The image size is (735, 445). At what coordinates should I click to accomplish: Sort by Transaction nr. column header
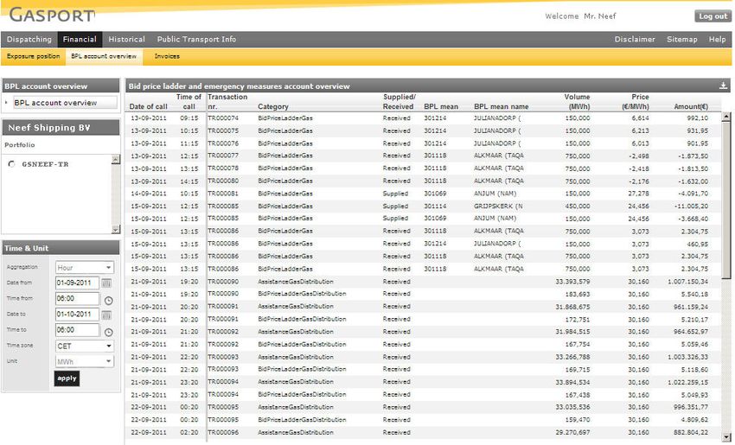[x=227, y=102]
